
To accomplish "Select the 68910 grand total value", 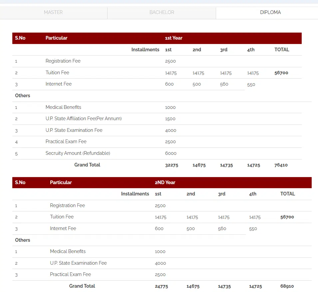I will click(x=287, y=286).
